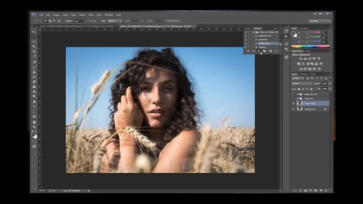
Task: Expand the Painting action
Action: click(256, 47)
